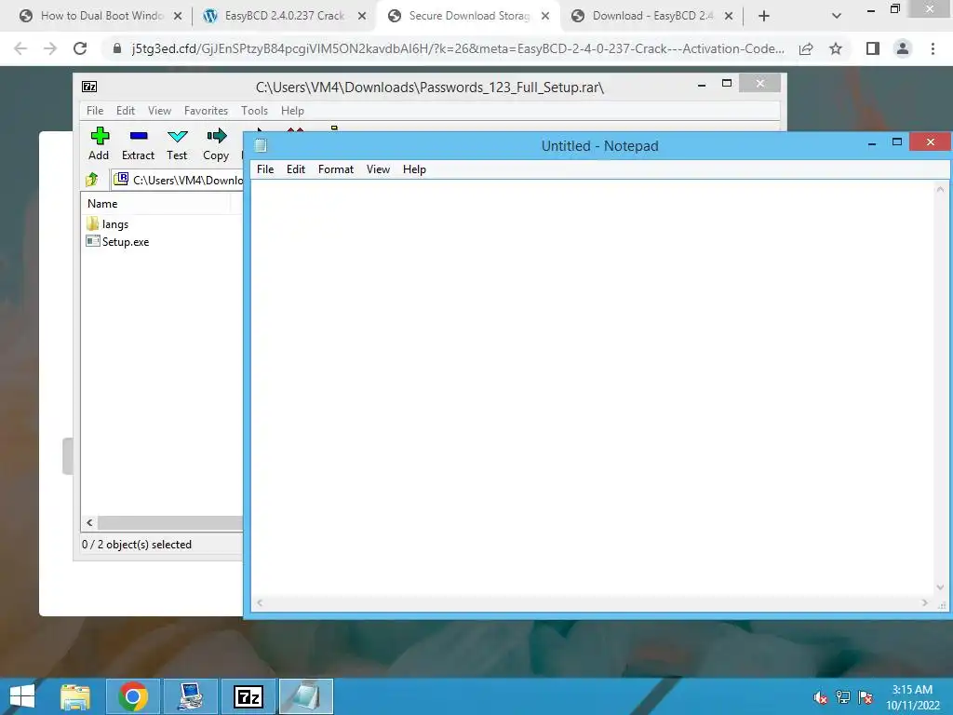Click the Extract button in 7-Zip
This screenshot has height=715, width=953.
(x=138, y=144)
